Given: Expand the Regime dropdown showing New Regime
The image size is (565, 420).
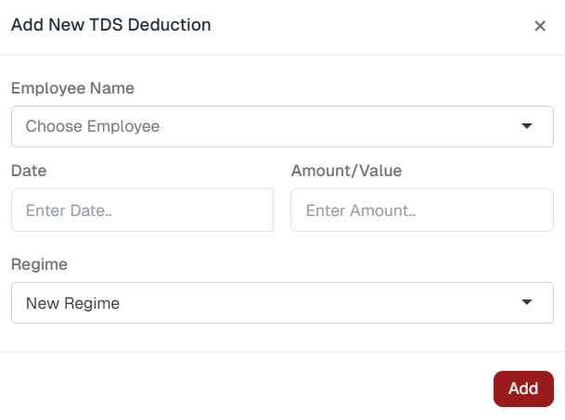Looking at the screenshot, I should pos(282,302).
